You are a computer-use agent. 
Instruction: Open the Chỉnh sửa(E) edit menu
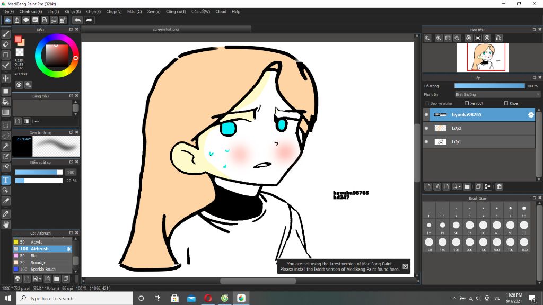30,12
